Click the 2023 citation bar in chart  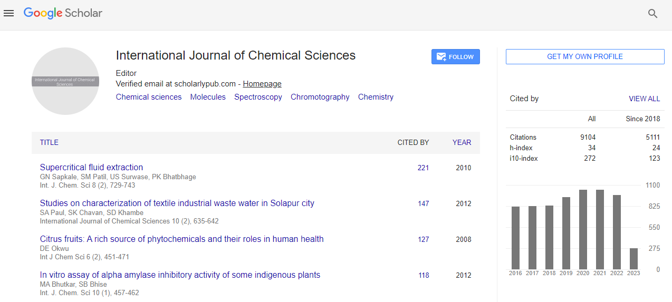coord(633,259)
